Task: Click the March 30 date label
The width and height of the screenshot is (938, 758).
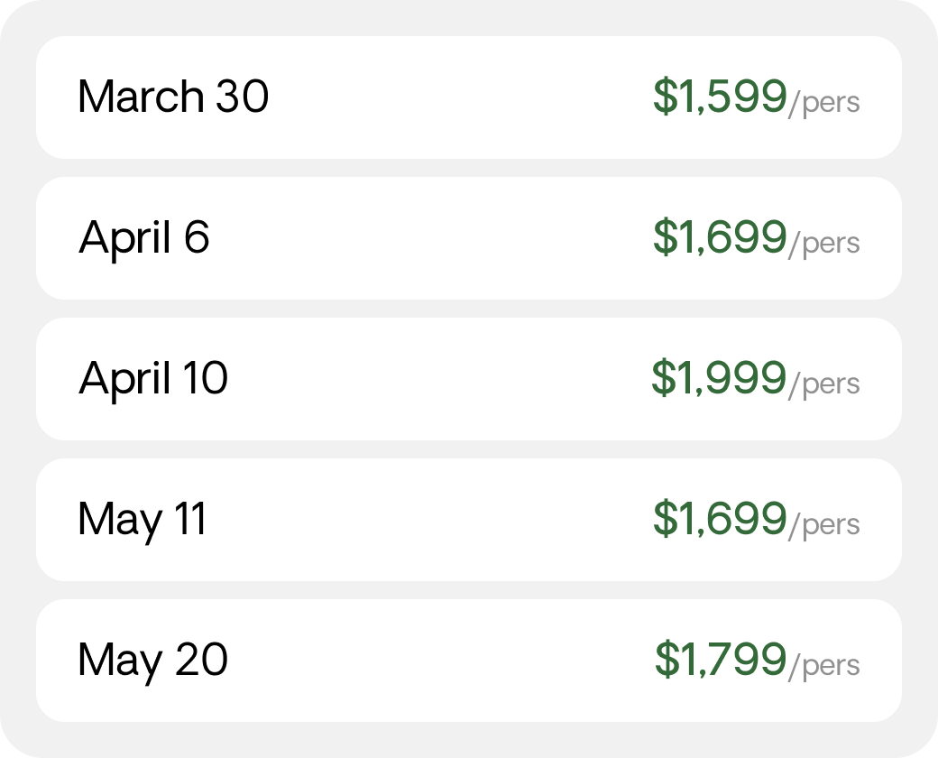Action: pyautogui.click(x=173, y=97)
